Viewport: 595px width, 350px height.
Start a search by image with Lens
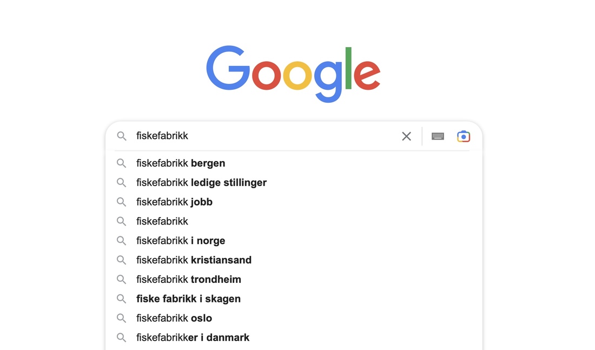pos(464,136)
